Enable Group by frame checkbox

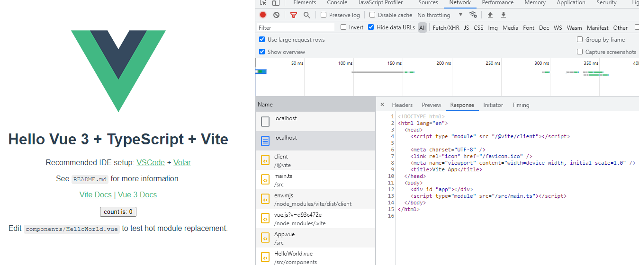[580, 40]
